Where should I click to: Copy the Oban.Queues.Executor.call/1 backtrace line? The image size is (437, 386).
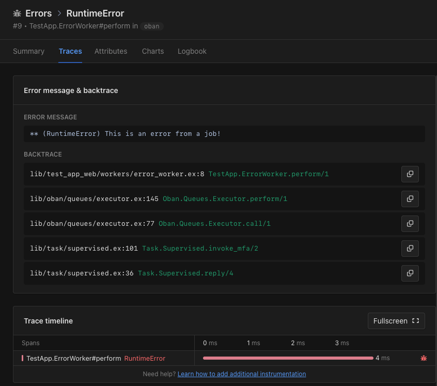point(410,224)
